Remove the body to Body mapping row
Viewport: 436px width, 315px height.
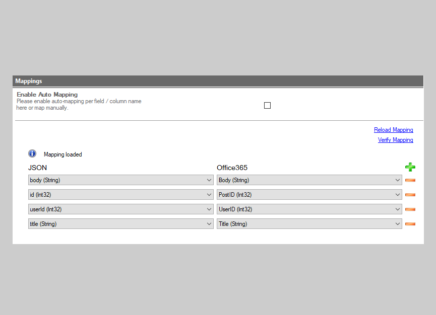[x=410, y=180]
